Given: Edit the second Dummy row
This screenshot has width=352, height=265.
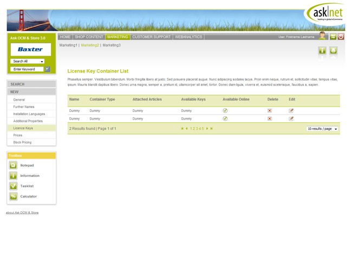Looking at the screenshot, I should [291, 118].
